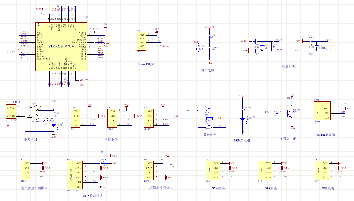Click the U6 WIFI module block
The height and width of the screenshot is (201, 354).
coord(322,170)
